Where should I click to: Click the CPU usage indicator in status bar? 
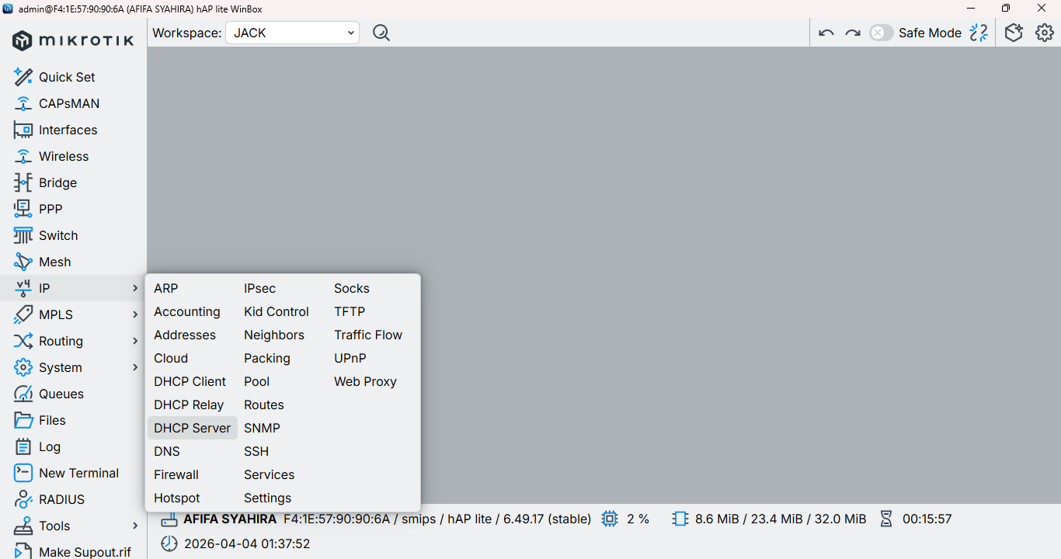[626, 519]
